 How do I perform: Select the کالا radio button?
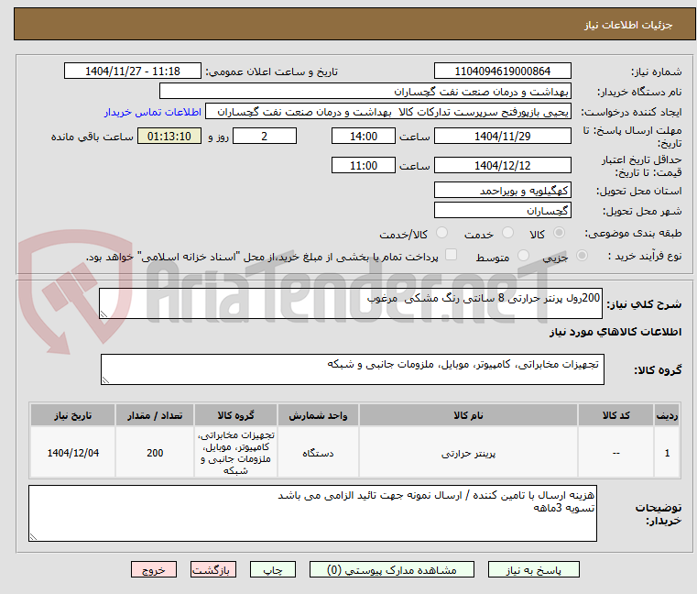559,233
